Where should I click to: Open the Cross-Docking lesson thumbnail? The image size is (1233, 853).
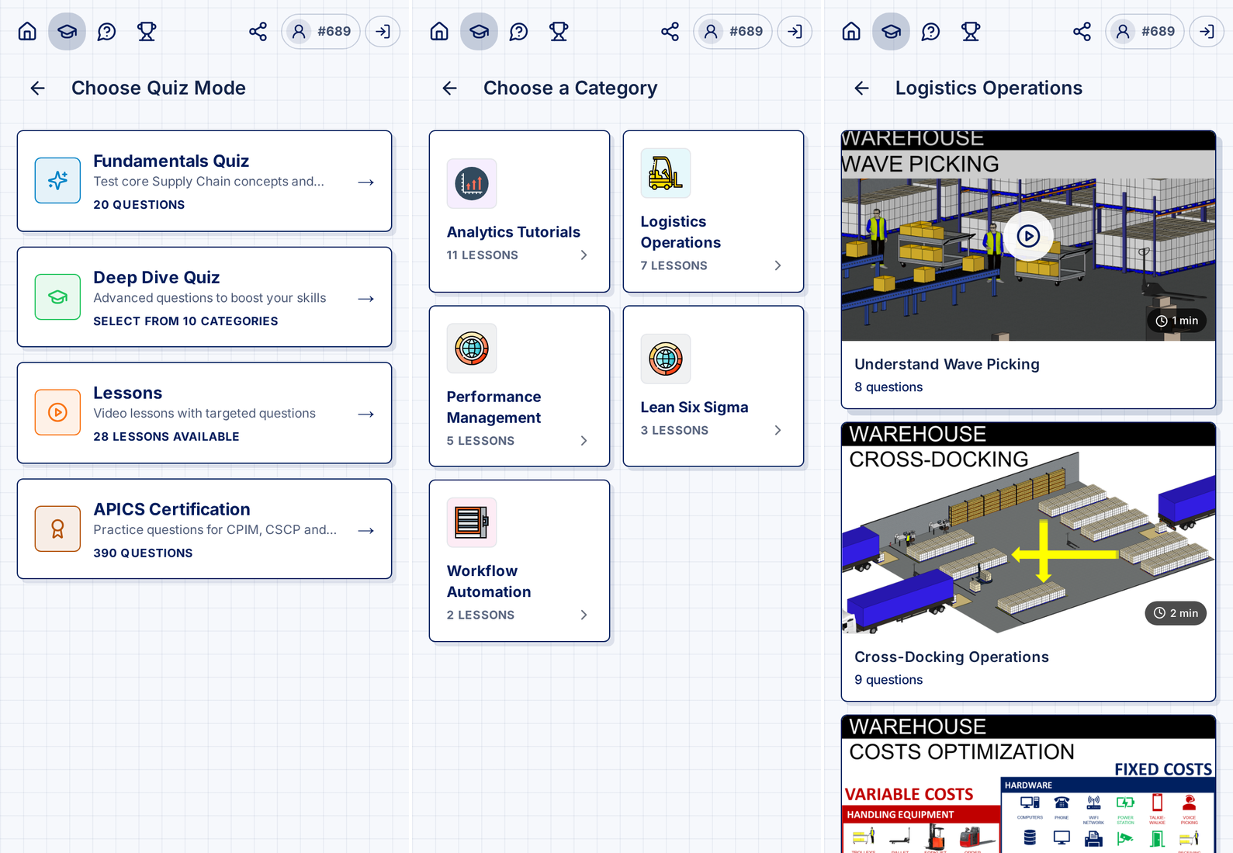1028,528
